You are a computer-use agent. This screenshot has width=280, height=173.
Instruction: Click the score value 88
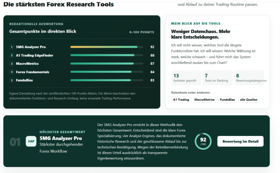click(152, 55)
